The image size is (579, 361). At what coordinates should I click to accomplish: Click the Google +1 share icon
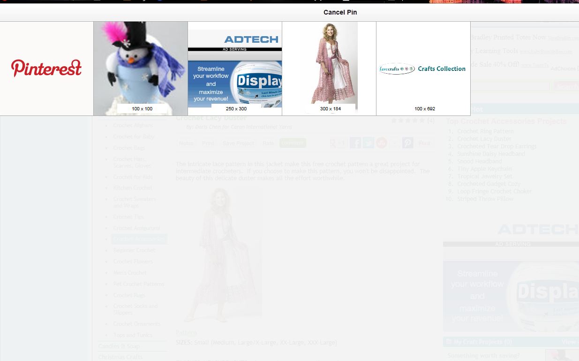(x=338, y=143)
